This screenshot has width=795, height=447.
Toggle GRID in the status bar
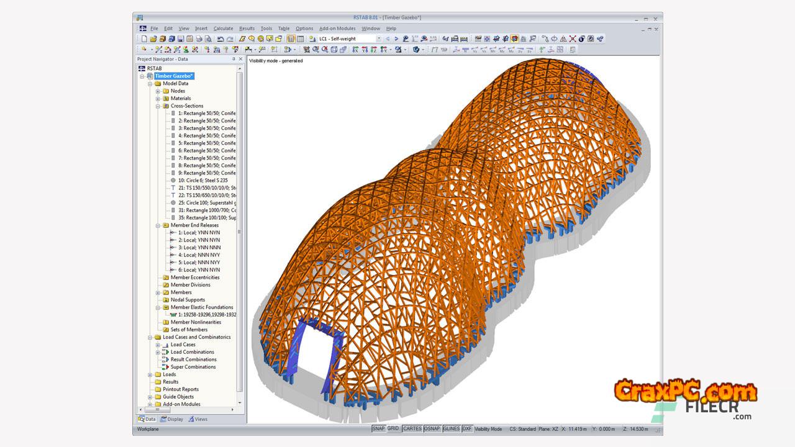tap(393, 429)
